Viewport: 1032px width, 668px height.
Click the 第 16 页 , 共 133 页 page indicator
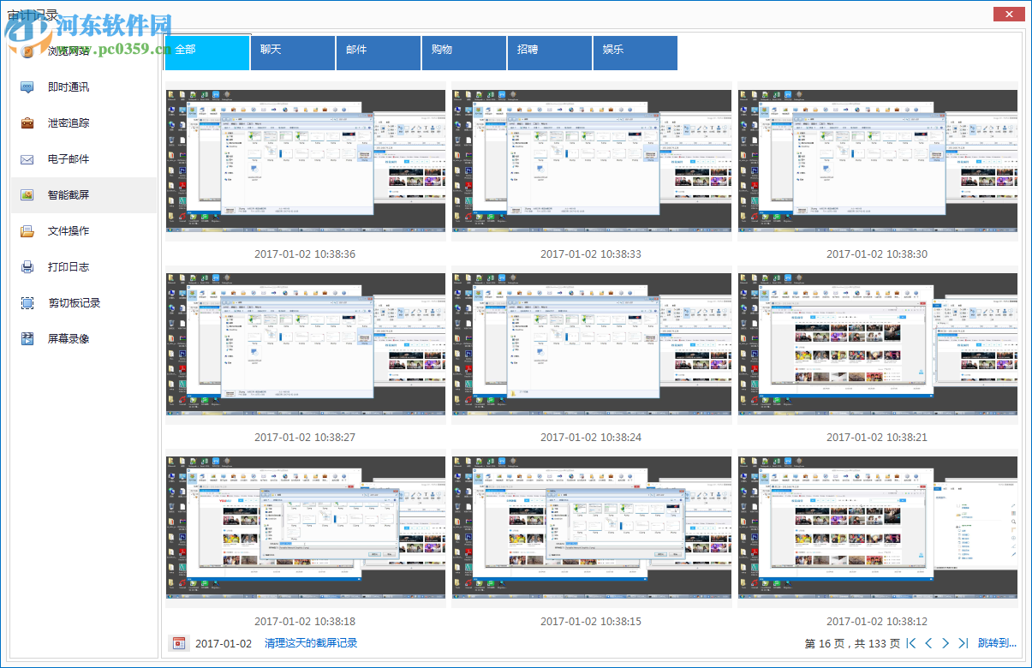click(x=852, y=643)
